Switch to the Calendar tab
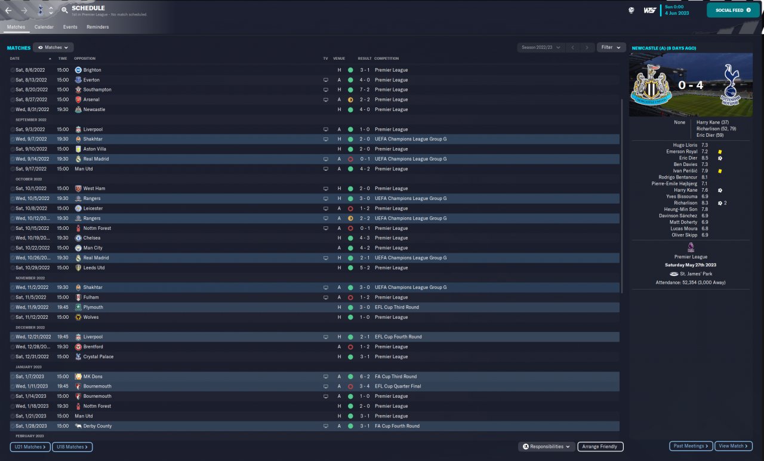Screen dimensions: 764x461 pos(44,27)
